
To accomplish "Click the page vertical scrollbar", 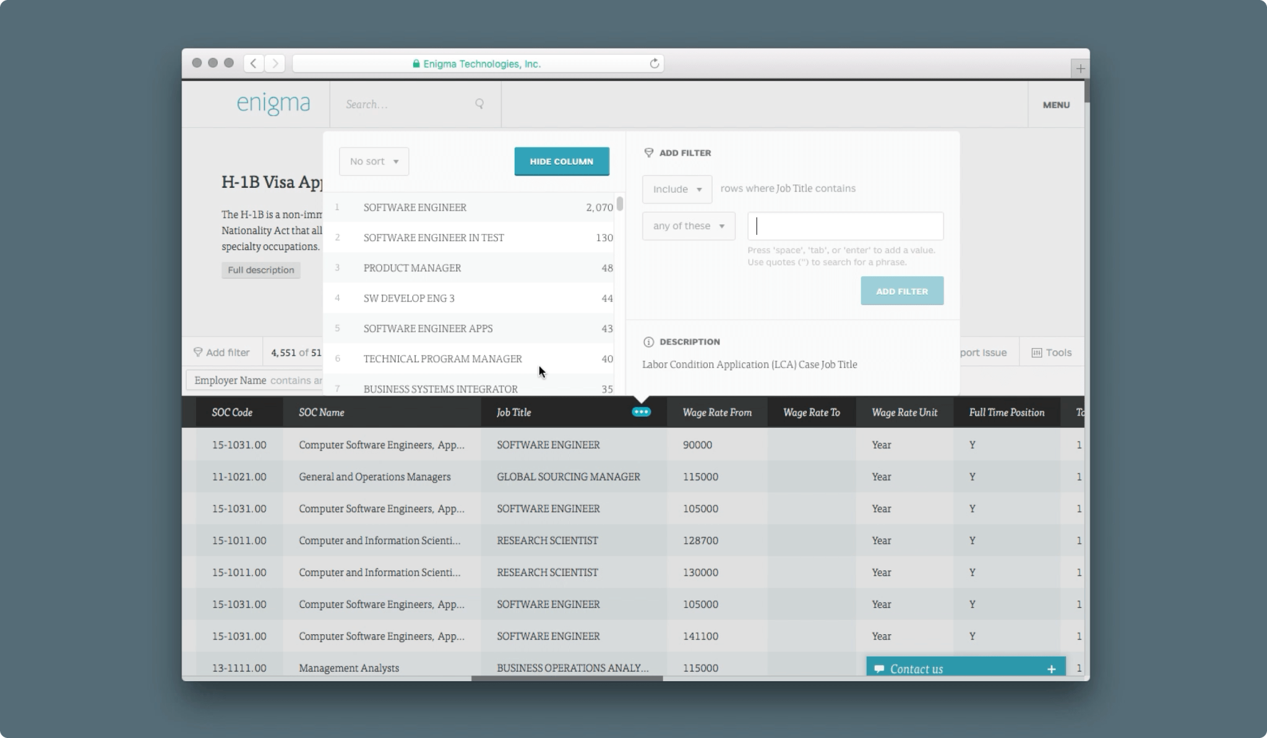I will (1086, 91).
